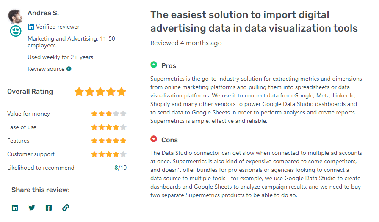Share review via LinkedIn icon

pos(15,208)
